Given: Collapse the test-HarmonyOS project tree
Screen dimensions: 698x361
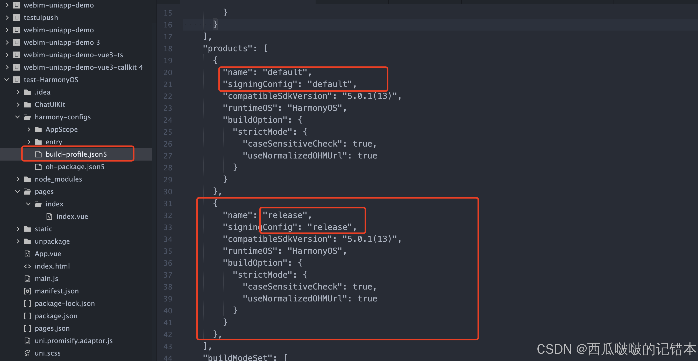Looking at the screenshot, I should pos(7,80).
